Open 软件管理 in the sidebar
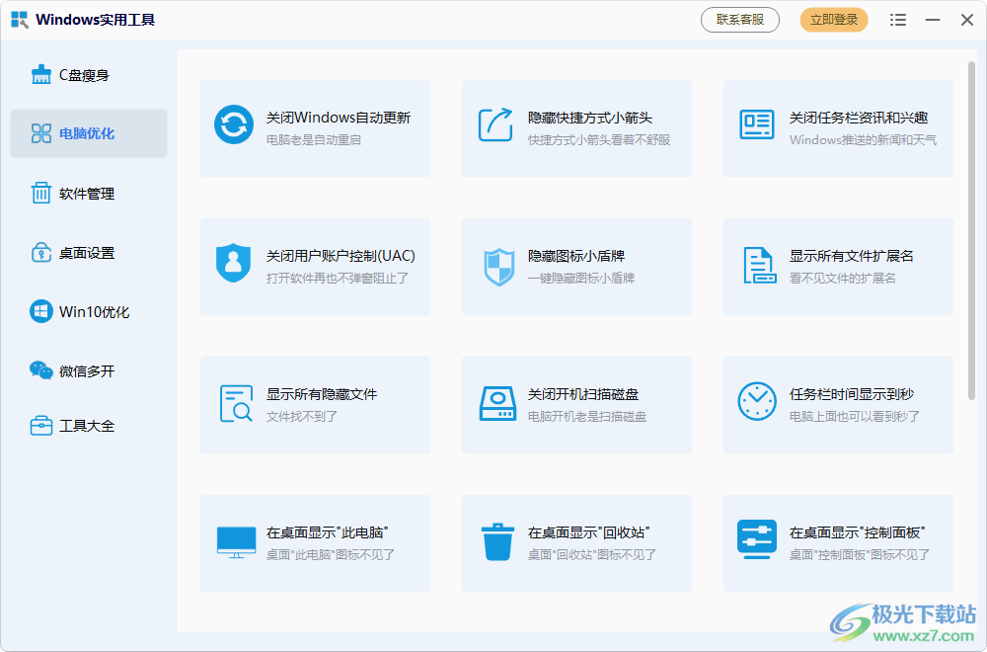 (x=88, y=194)
